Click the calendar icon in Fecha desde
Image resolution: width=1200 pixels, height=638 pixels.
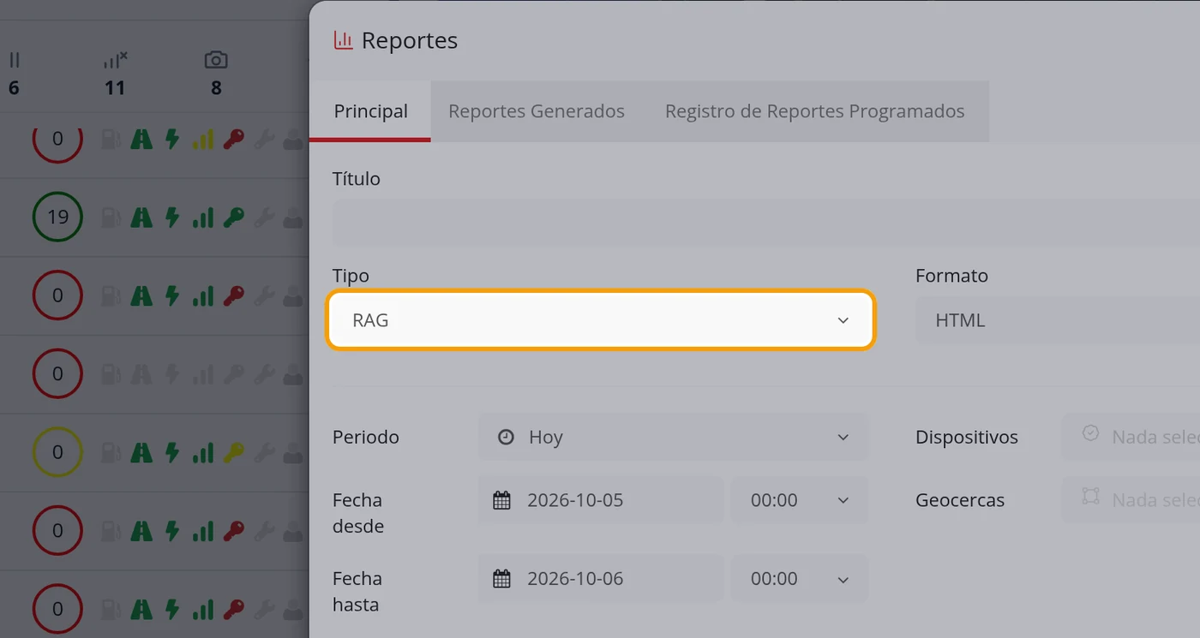[502, 500]
